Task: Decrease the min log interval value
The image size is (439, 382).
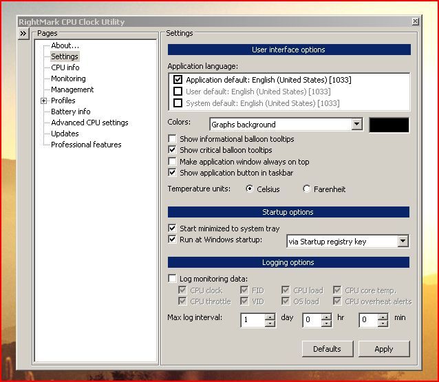Action: point(383,323)
